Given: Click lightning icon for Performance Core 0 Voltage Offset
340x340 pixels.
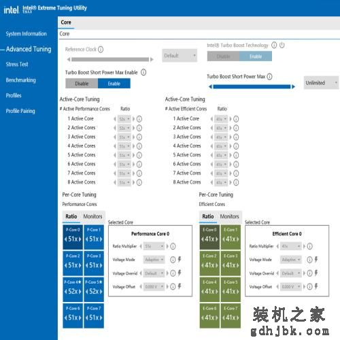Looking at the screenshot, I should coord(180,286).
